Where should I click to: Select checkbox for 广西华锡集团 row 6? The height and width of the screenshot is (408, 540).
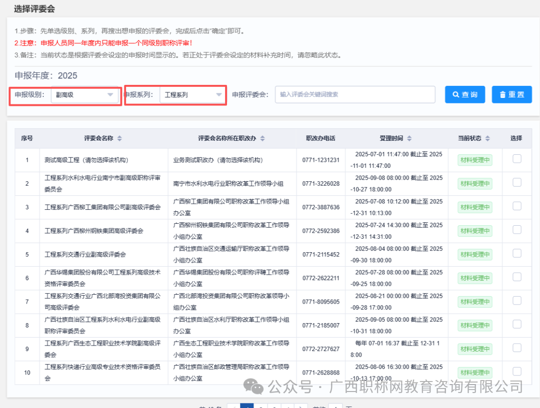pos(517,277)
